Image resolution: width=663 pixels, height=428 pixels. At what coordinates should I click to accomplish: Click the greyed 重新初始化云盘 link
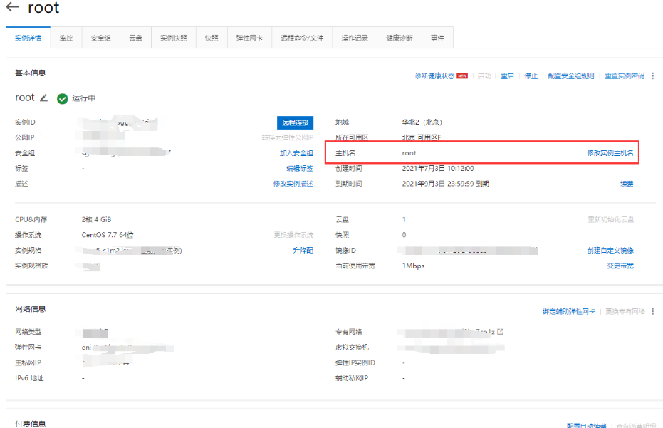tap(610, 219)
